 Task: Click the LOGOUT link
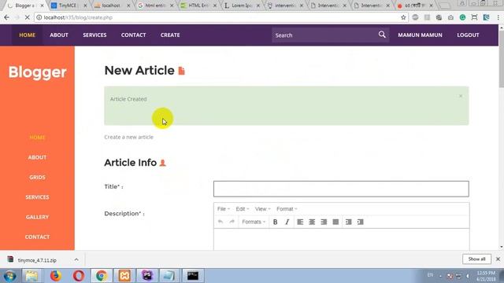coord(468,35)
